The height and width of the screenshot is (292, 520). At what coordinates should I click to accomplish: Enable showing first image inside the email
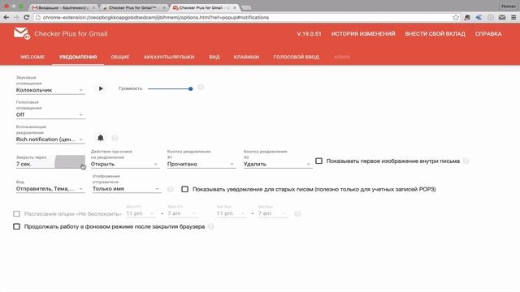[x=318, y=161]
